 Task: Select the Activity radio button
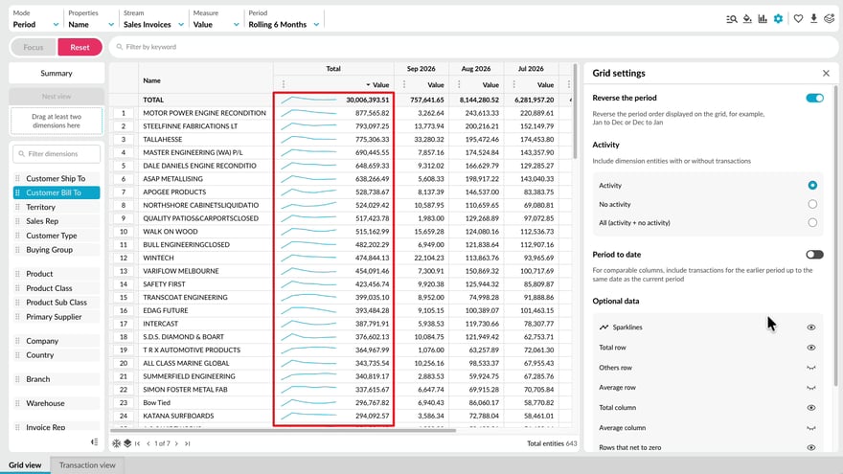tap(812, 185)
